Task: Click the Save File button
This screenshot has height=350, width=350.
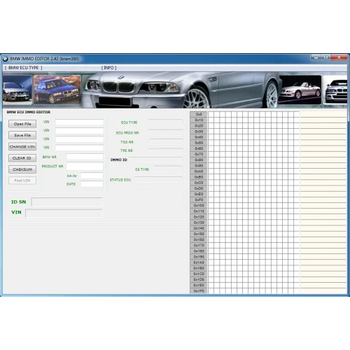Action: tap(22, 135)
